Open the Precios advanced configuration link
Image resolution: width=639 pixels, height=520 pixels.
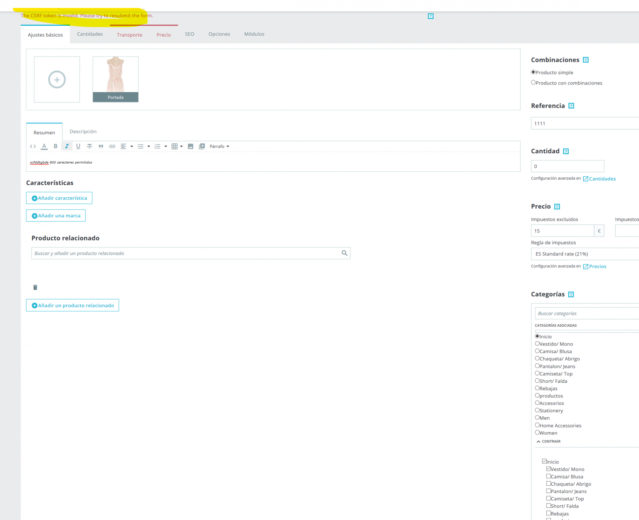click(x=597, y=266)
